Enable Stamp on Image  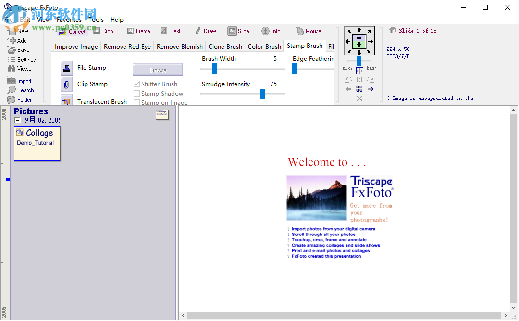136,102
